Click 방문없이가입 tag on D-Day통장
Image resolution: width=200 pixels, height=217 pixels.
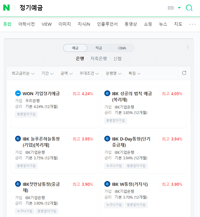click(x=136, y=166)
